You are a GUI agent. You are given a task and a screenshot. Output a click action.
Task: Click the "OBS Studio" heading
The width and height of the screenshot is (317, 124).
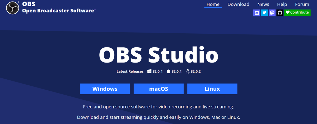(158, 54)
